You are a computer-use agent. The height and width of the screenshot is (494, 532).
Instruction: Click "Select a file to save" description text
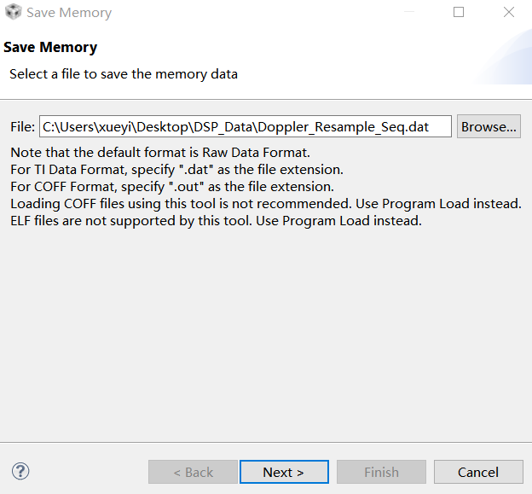[x=124, y=74]
